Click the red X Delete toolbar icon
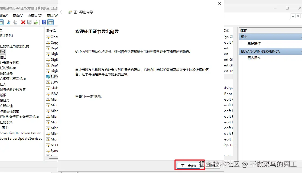302x173 pixels. (x=23, y=23)
